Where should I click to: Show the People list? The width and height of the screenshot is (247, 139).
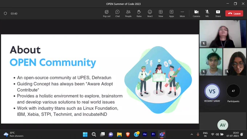click(128, 13)
